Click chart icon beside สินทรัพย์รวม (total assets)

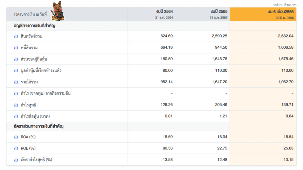pyautogui.click(x=16, y=36)
